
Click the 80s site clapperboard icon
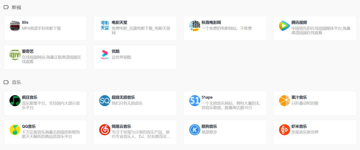point(15,26)
